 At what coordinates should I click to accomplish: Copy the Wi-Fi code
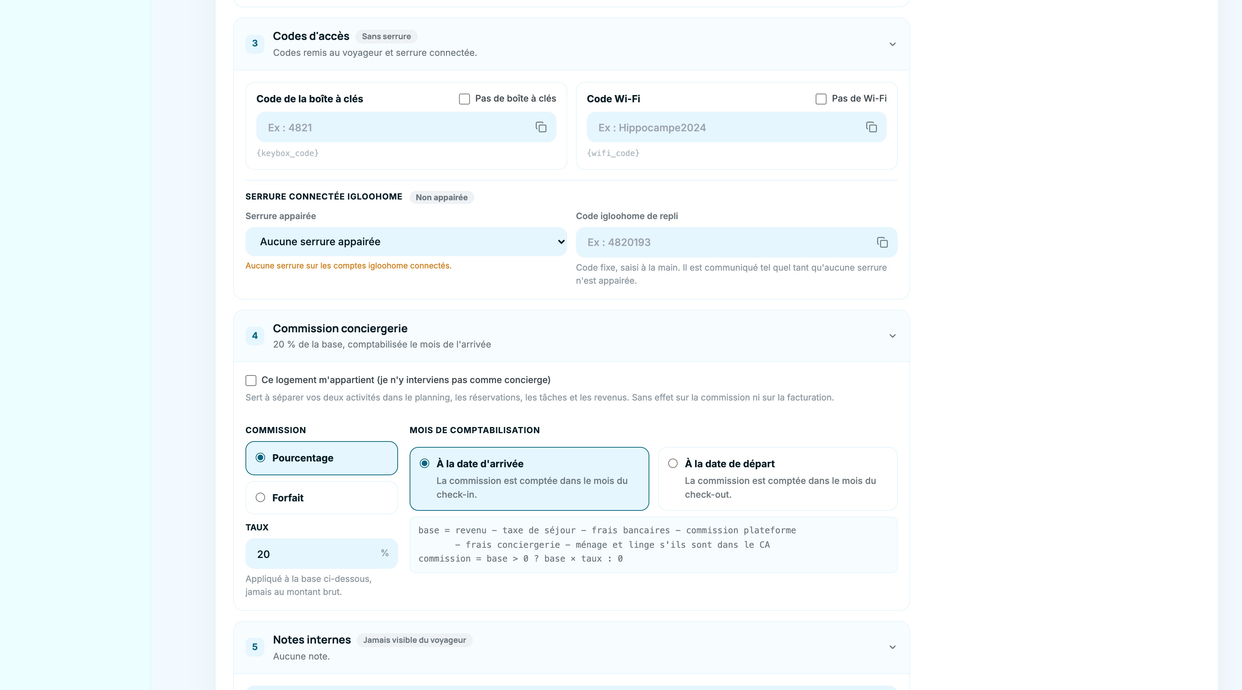pyautogui.click(x=871, y=127)
